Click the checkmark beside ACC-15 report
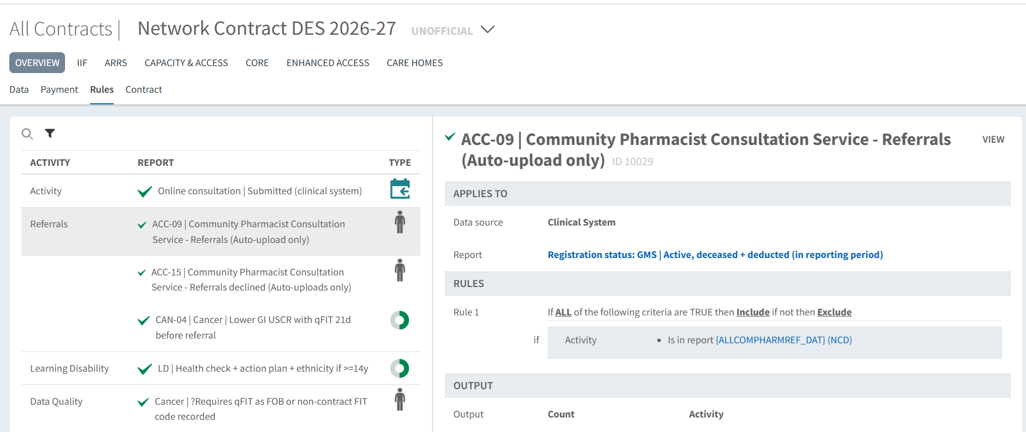This screenshot has width=1026, height=432. 142,273
